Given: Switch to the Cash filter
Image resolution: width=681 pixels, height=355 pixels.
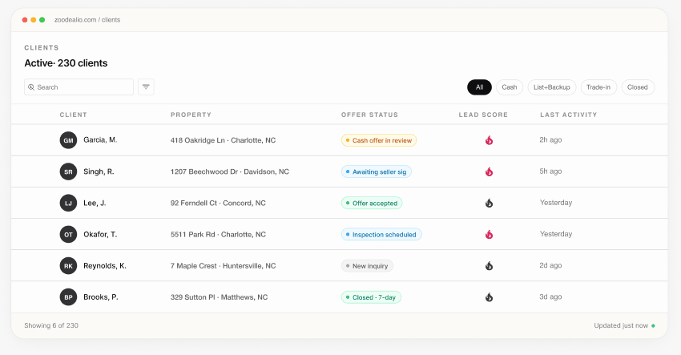Looking at the screenshot, I should [510, 87].
